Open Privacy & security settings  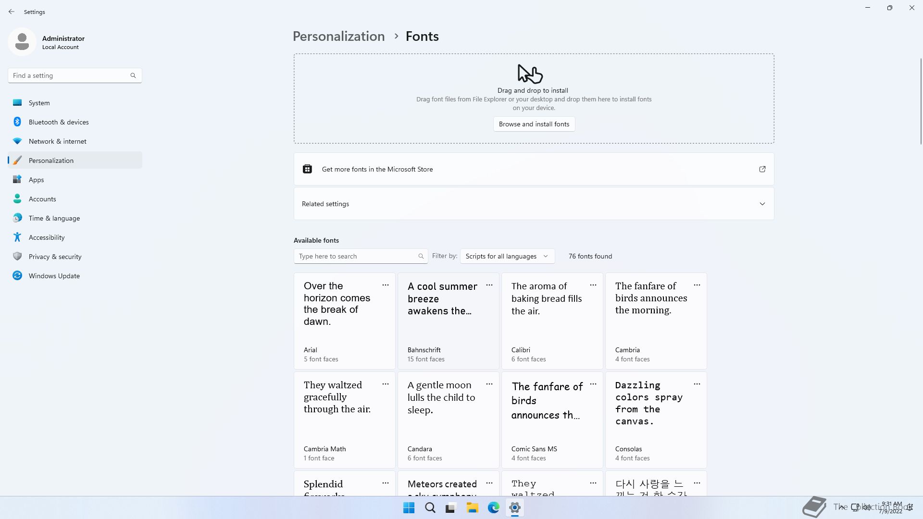click(75, 257)
